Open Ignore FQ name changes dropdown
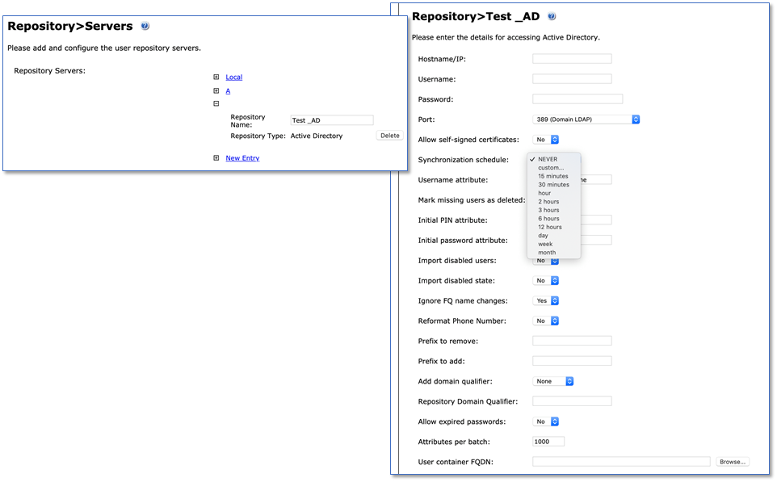This screenshot has height=482, width=777. pos(546,301)
